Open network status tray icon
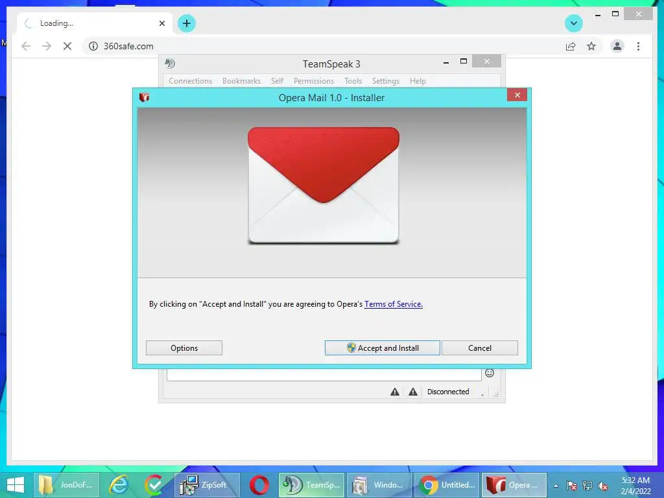 587,486
